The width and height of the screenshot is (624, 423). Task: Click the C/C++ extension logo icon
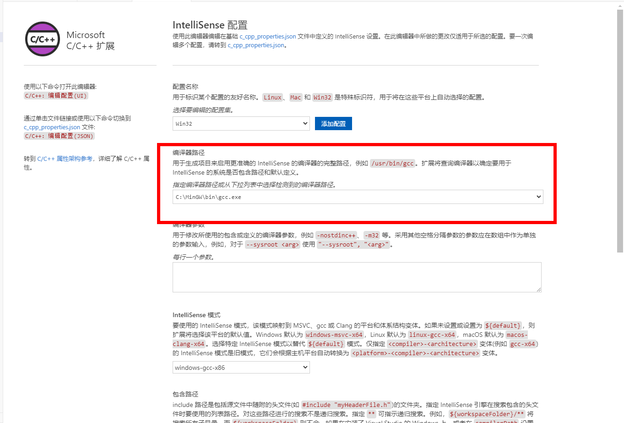(x=43, y=39)
